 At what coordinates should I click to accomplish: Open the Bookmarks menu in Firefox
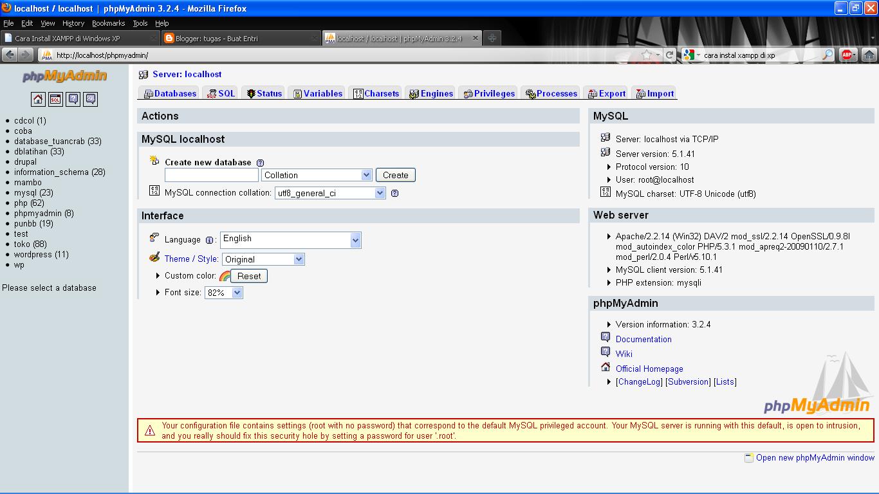coord(107,23)
